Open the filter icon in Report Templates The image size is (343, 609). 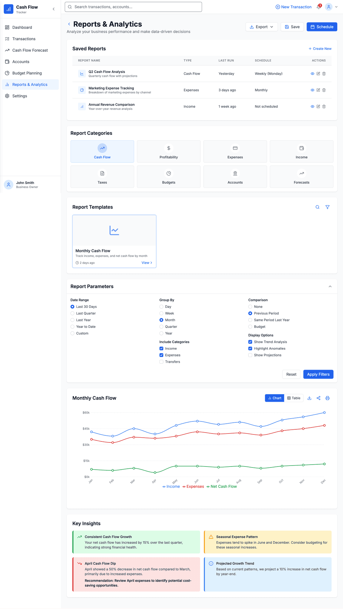327,207
